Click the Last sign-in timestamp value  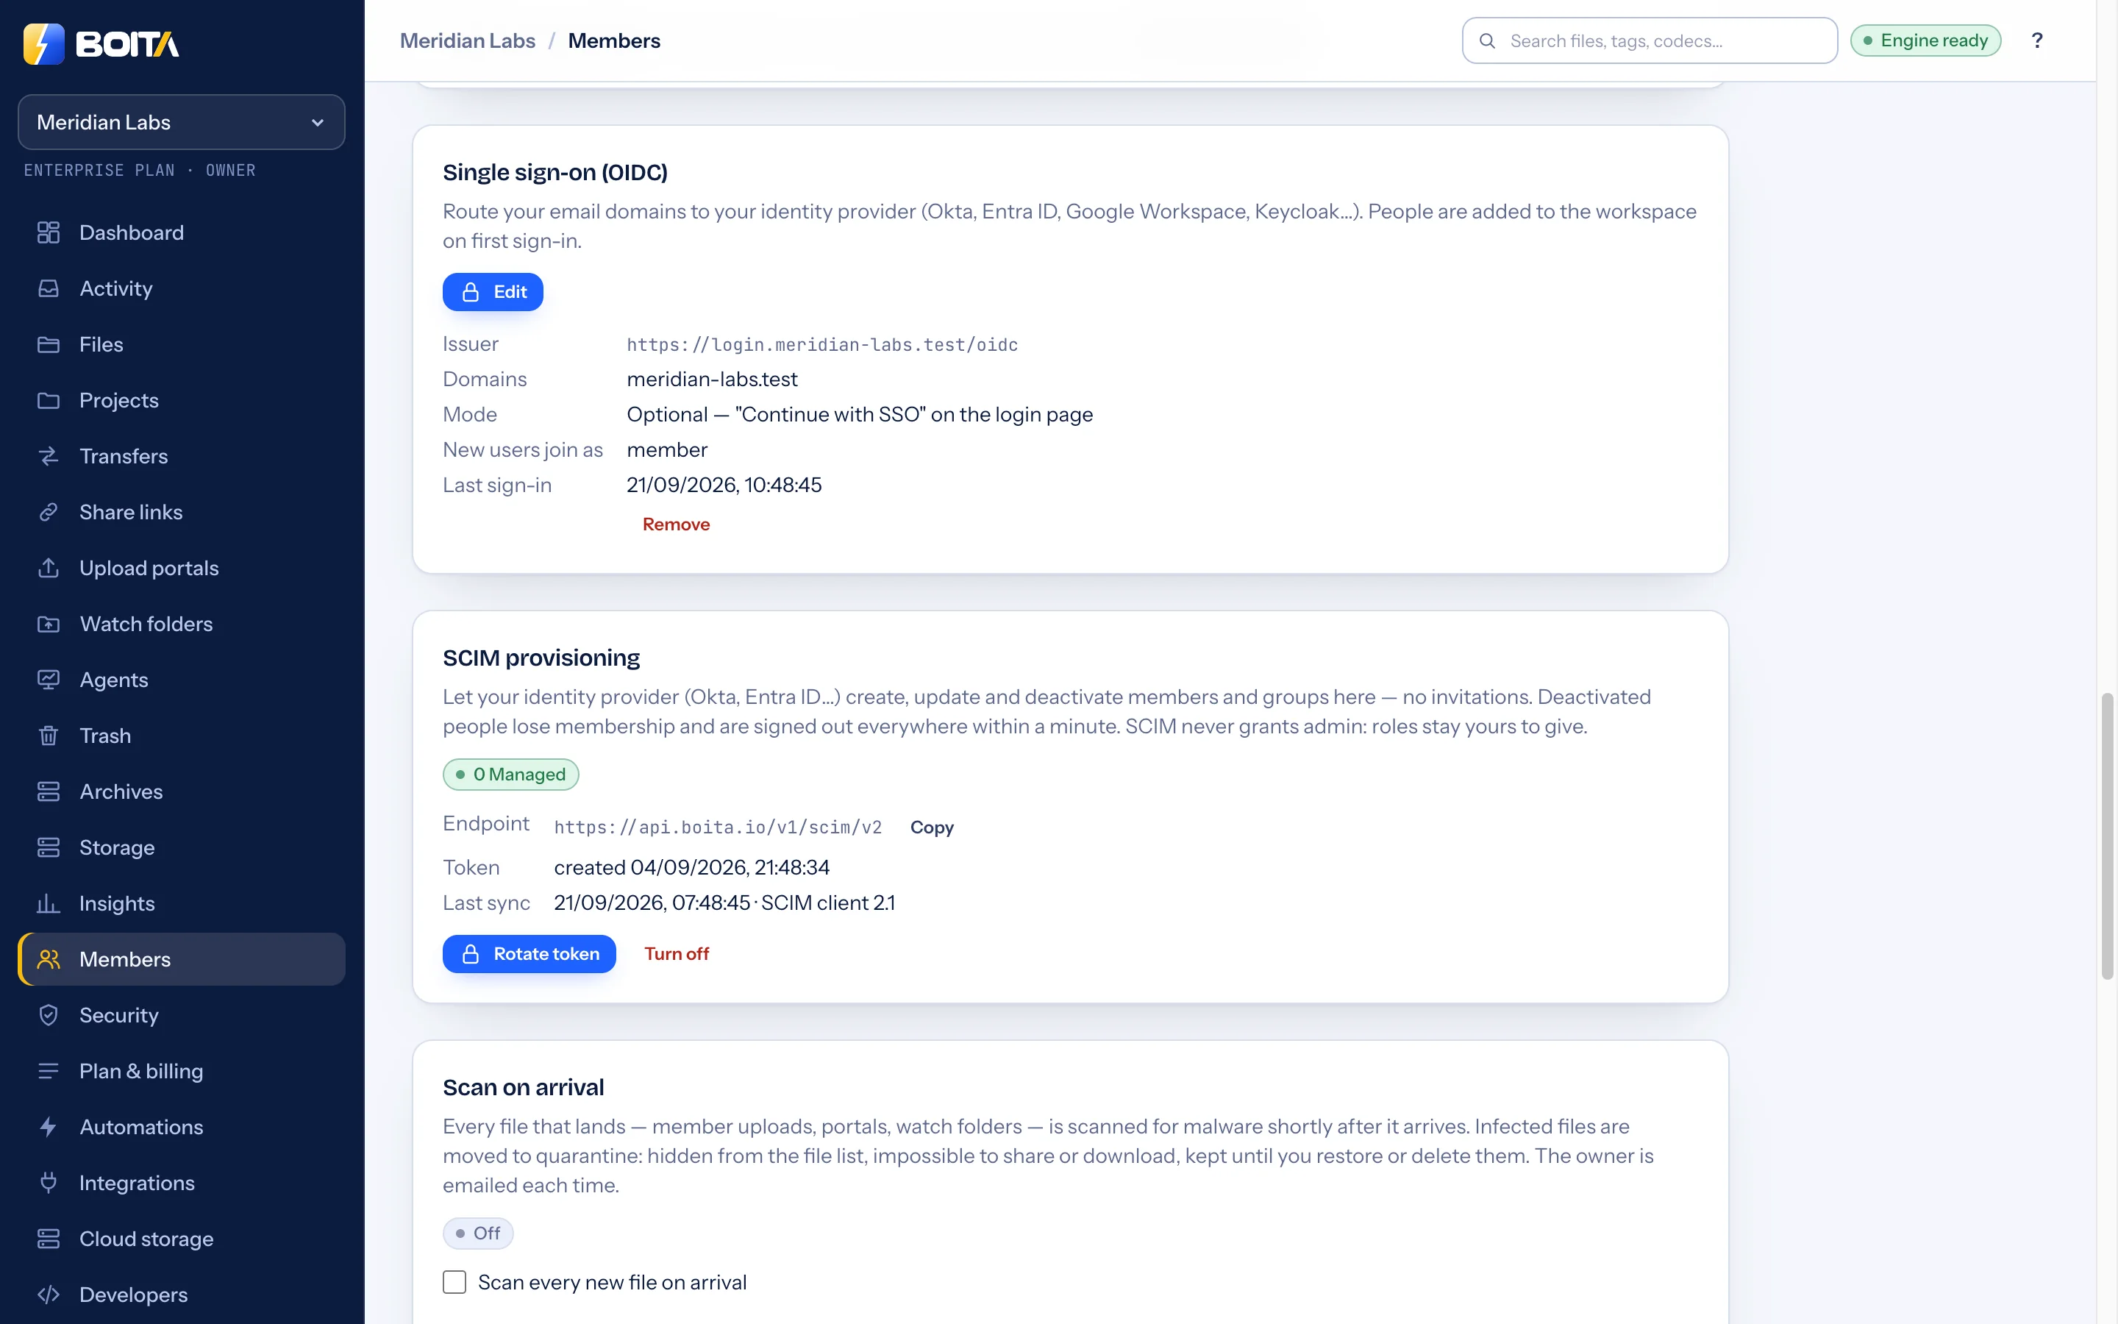pyautogui.click(x=724, y=484)
